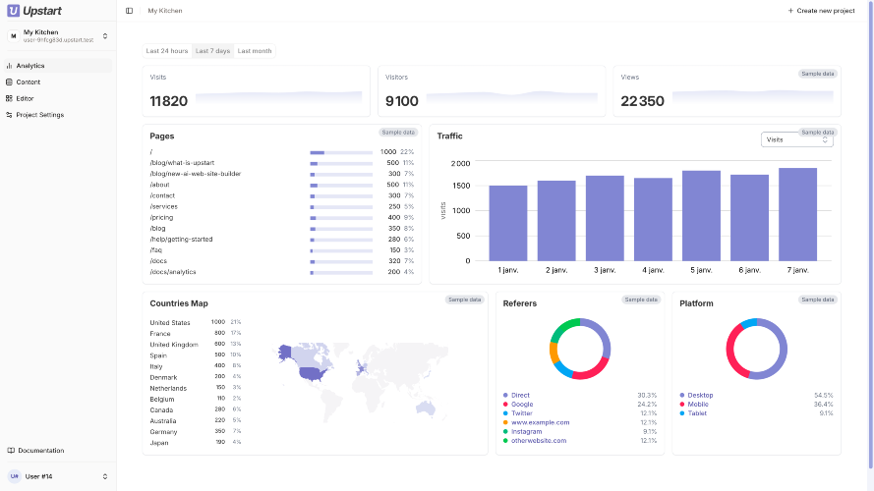This screenshot has height=491, width=874.
Task: Click the Visits card showing 11820
Action: pyautogui.click(x=257, y=91)
